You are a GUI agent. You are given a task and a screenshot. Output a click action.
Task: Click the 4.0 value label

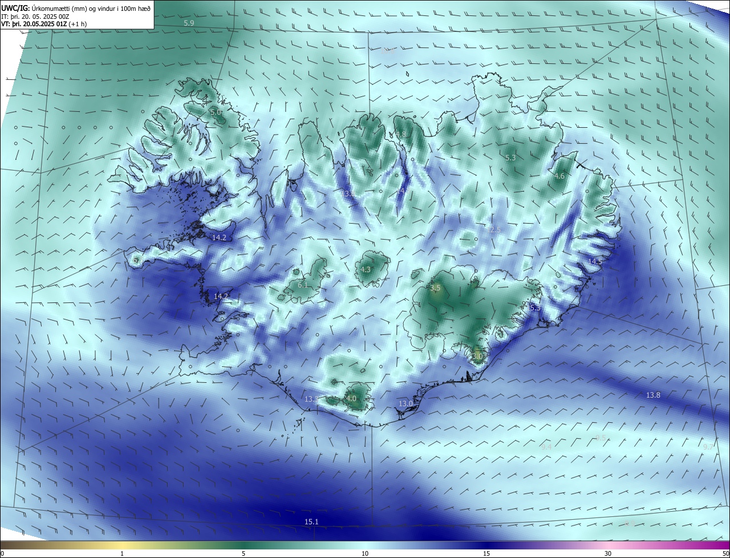click(x=351, y=399)
